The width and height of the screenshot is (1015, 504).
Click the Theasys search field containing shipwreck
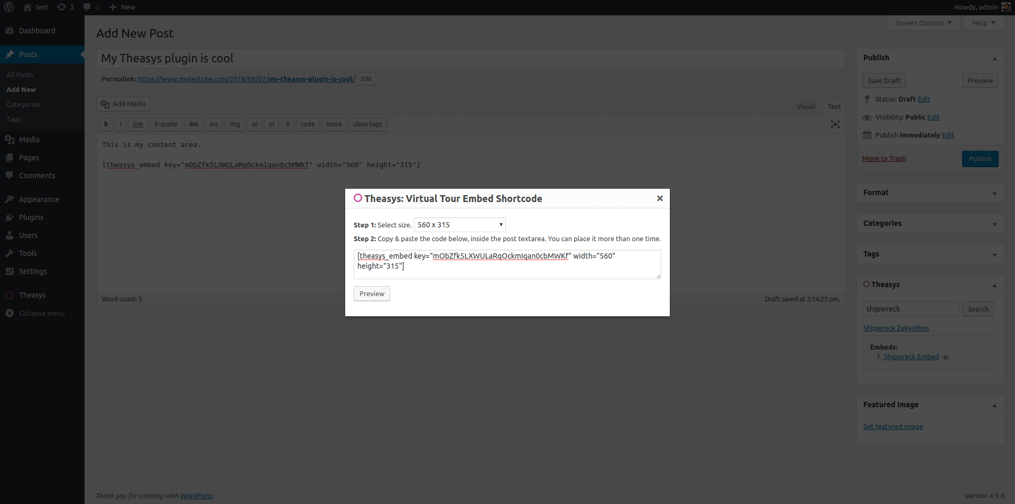tap(911, 309)
